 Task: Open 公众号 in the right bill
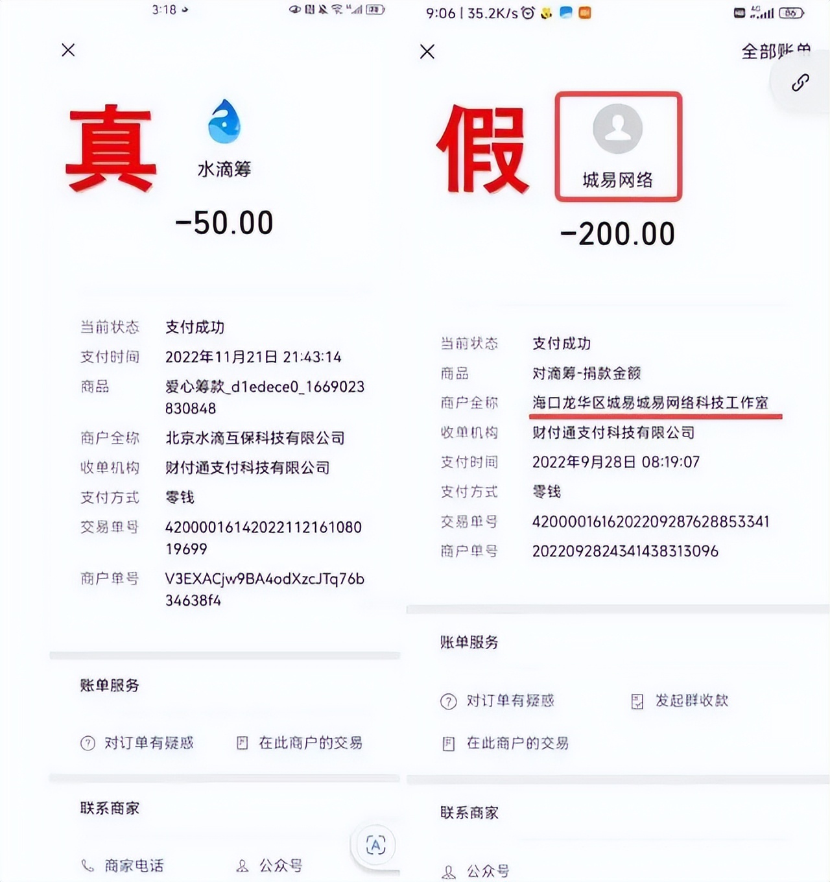pos(475,871)
